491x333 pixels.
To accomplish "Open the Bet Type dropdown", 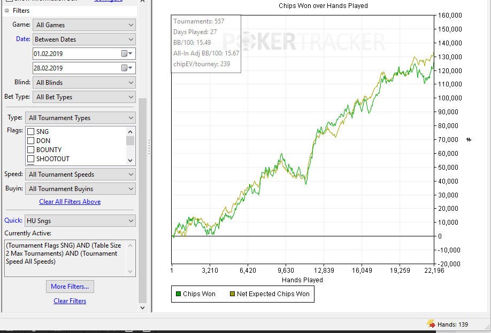I will (x=84, y=97).
